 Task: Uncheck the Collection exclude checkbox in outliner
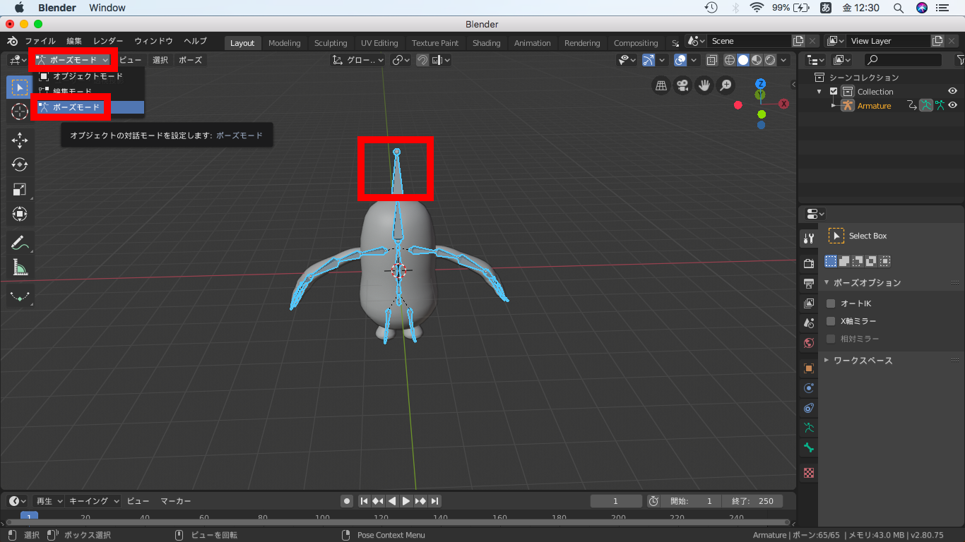click(834, 92)
